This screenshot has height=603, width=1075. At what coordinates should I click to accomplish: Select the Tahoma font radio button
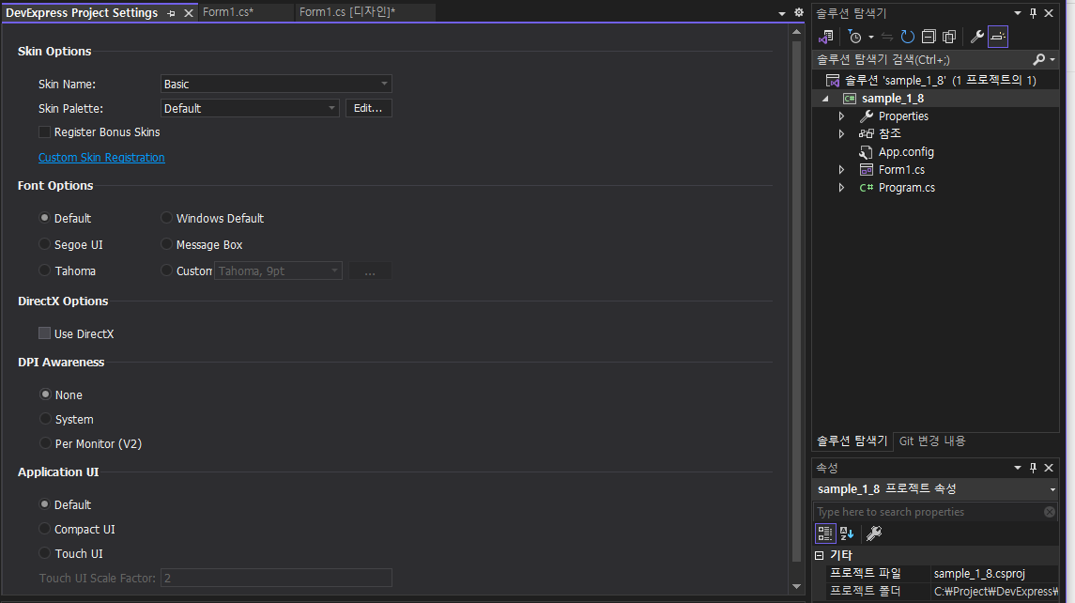(44, 271)
